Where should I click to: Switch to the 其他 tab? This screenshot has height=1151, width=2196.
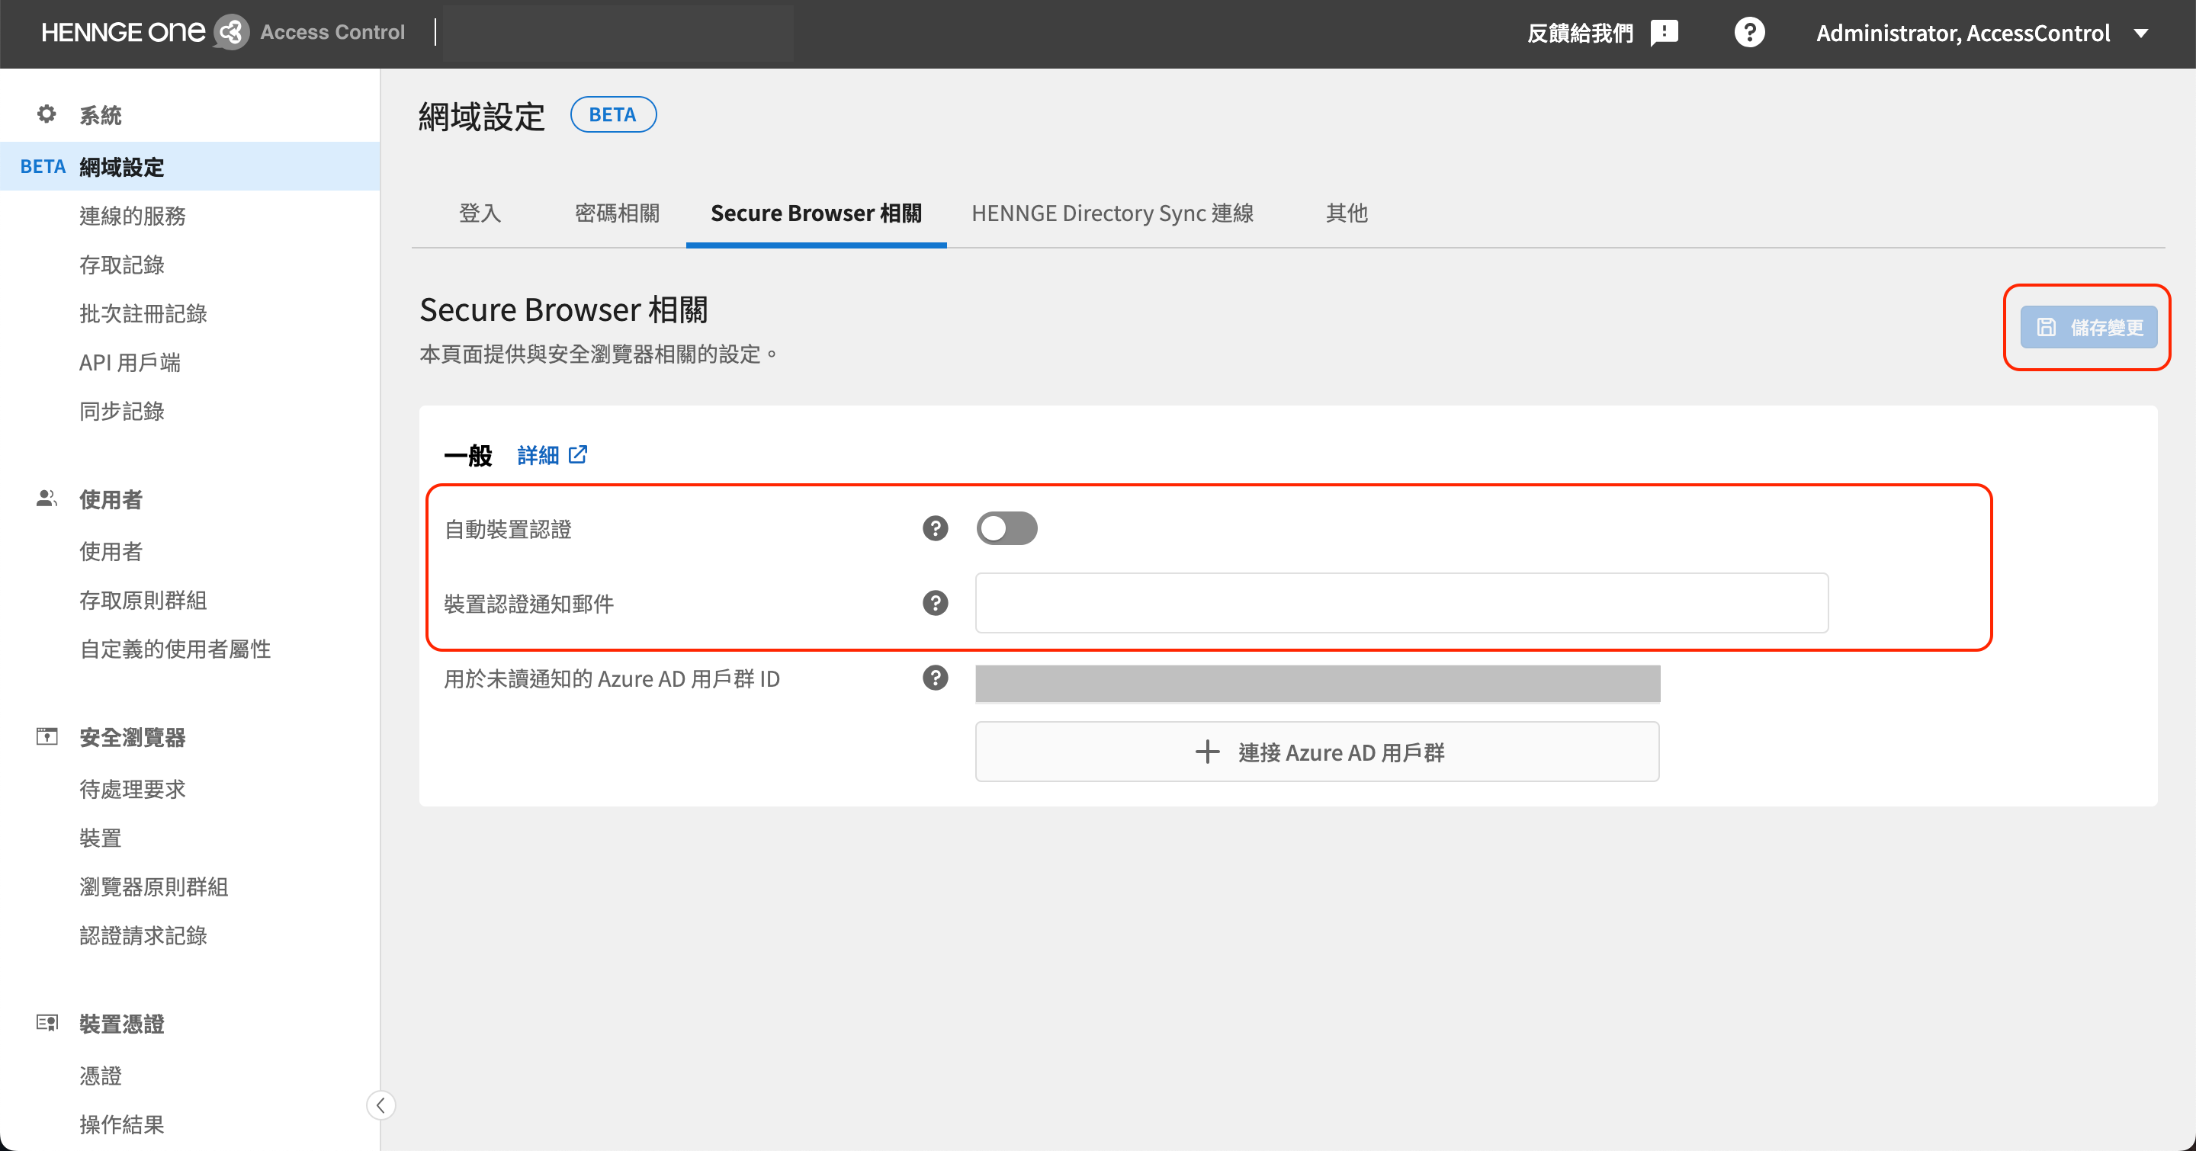[1347, 213]
